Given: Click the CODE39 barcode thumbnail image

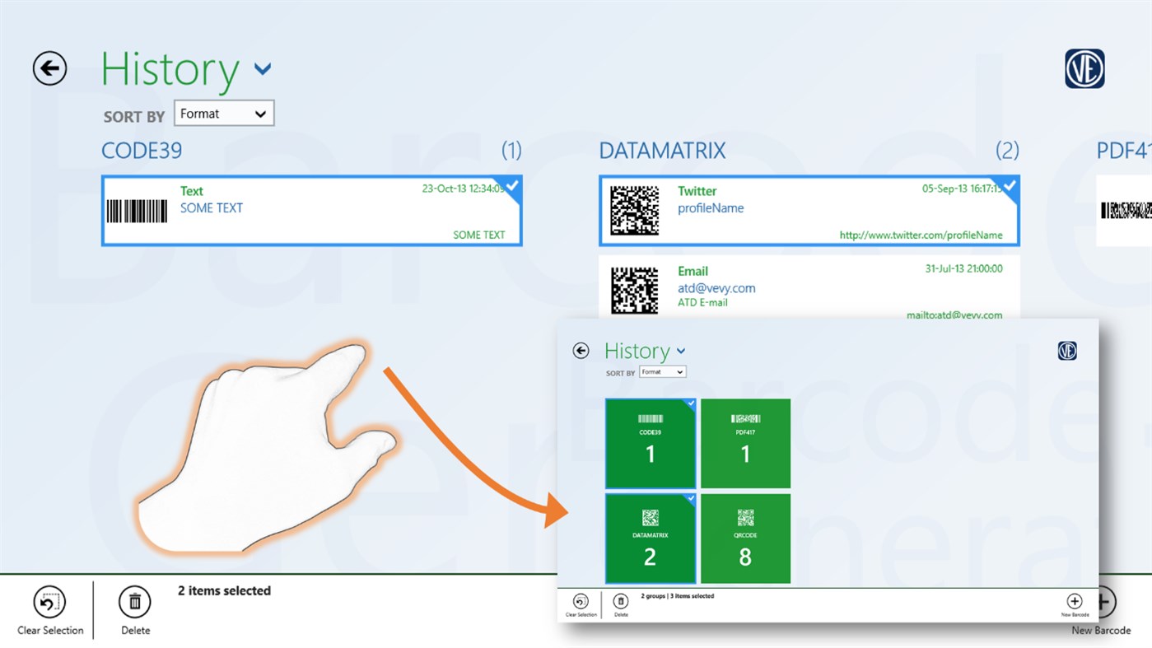Looking at the screenshot, I should (137, 210).
